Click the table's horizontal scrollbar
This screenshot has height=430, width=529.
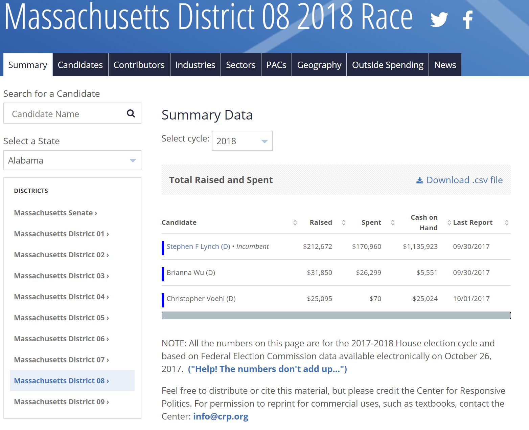pos(336,316)
